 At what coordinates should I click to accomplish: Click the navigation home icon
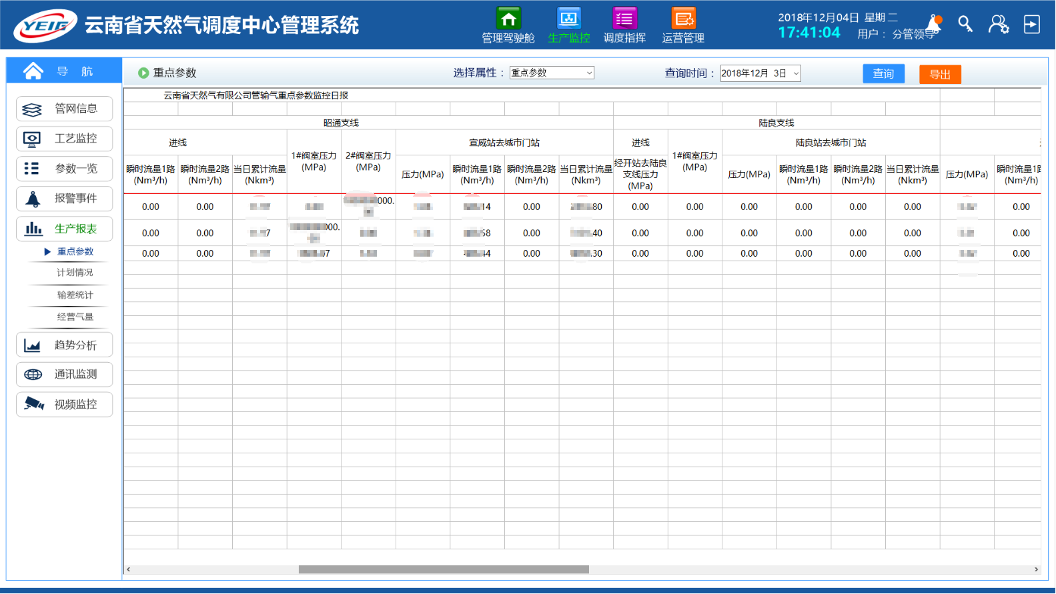tap(33, 71)
